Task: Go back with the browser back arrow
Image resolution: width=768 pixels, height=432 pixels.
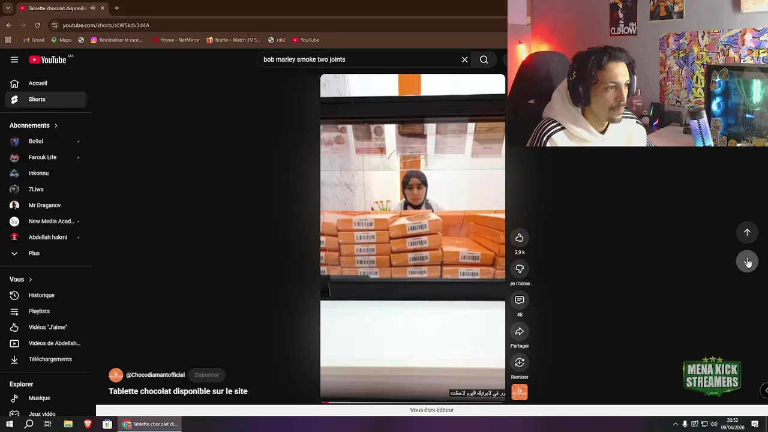Action: [x=8, y=25]
